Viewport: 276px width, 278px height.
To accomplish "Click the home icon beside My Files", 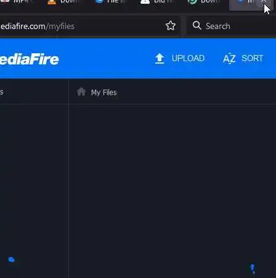I will [x=81, y=92].
